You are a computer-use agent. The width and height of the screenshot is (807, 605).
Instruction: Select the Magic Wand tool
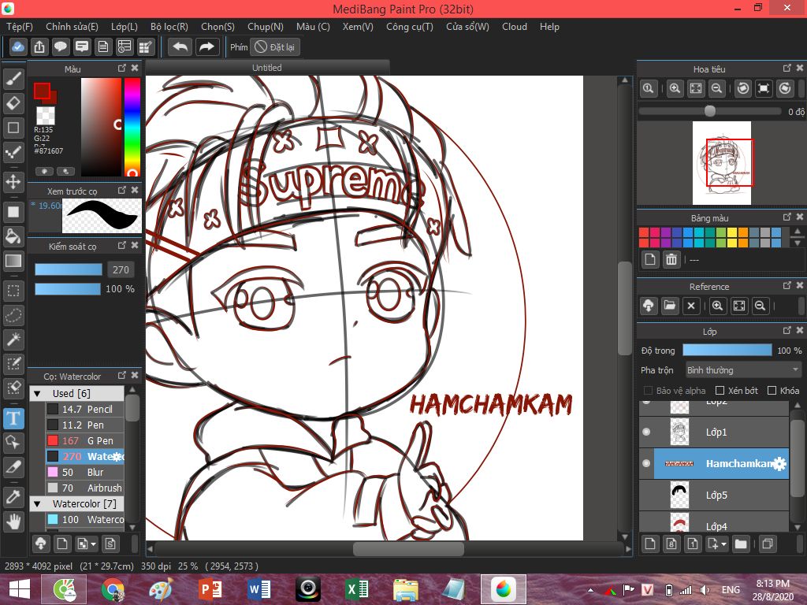click(x=13, y=339)
